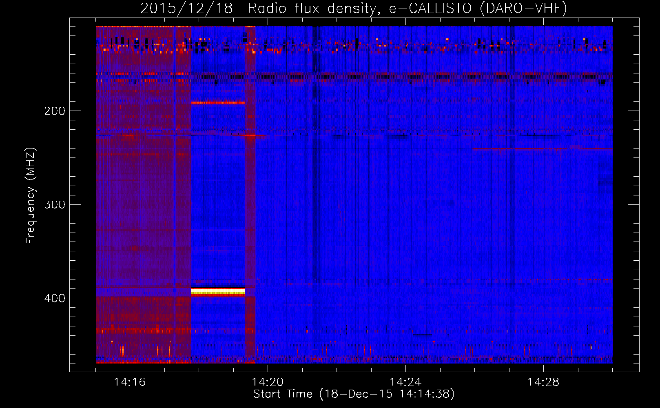Click the "Start Time (18-Dec-15 14:14:38)" axis label
Viewport: 660px width, 408px height.
[354, 394]
